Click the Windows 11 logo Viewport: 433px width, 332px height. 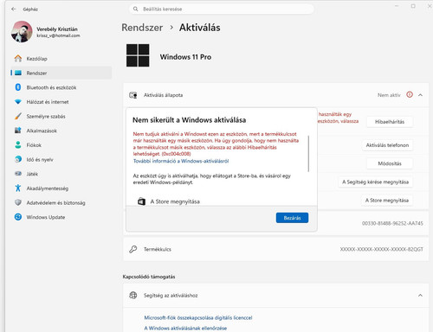point(138,55)
